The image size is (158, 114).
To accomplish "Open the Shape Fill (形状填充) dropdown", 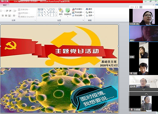I will tap(78, 9).
